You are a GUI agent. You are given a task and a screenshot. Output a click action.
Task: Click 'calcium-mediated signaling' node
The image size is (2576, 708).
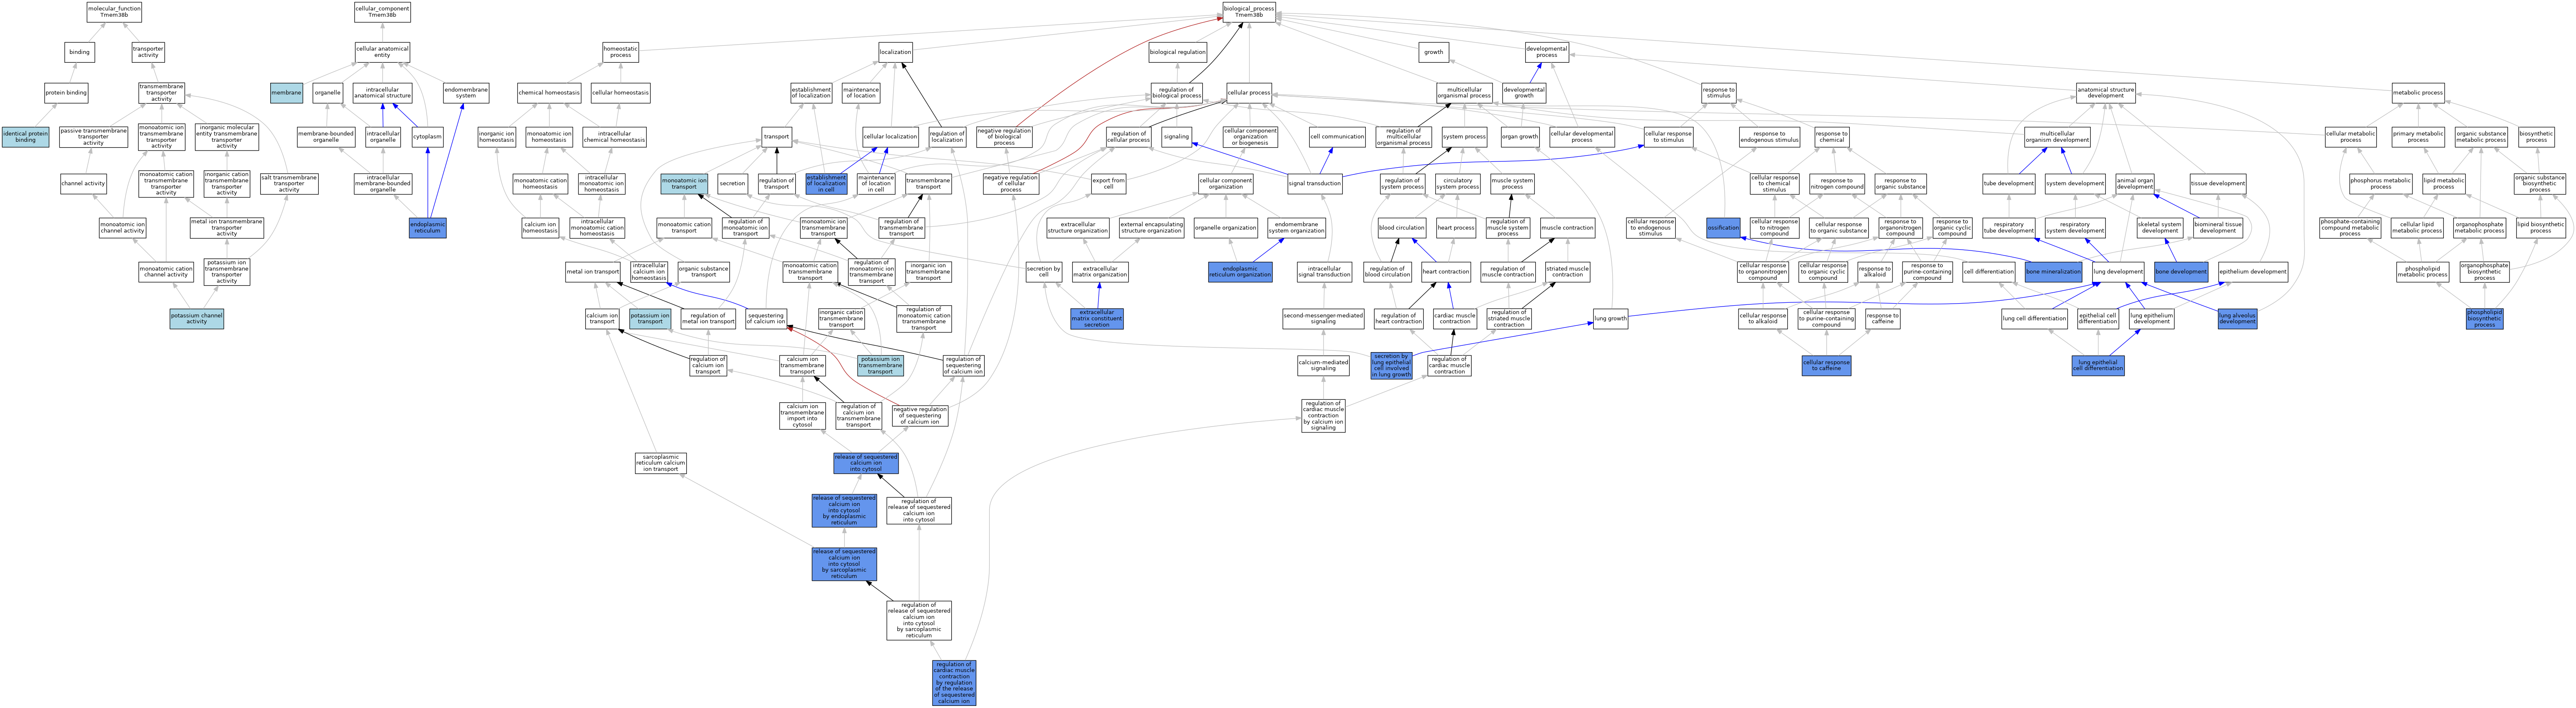pyautogui.click(x=1323, y=365)
